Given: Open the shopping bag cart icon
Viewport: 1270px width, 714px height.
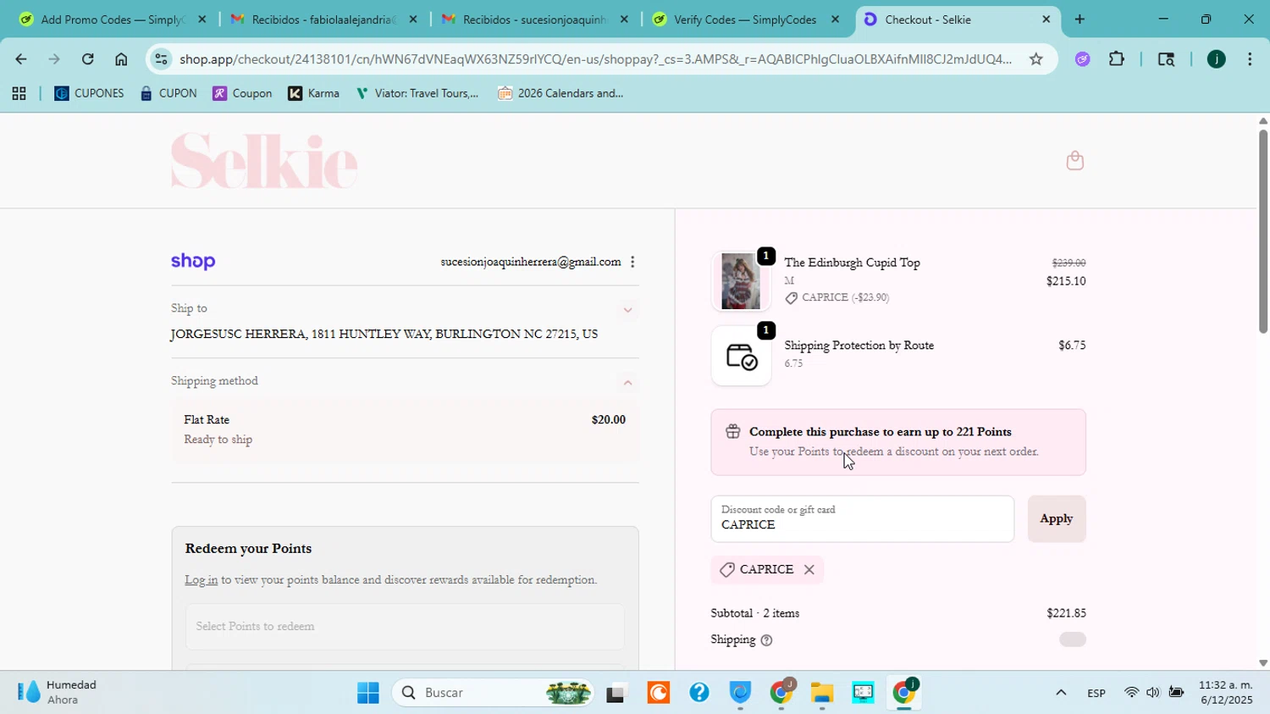Looking at the screenshot, I should 1074,160.
